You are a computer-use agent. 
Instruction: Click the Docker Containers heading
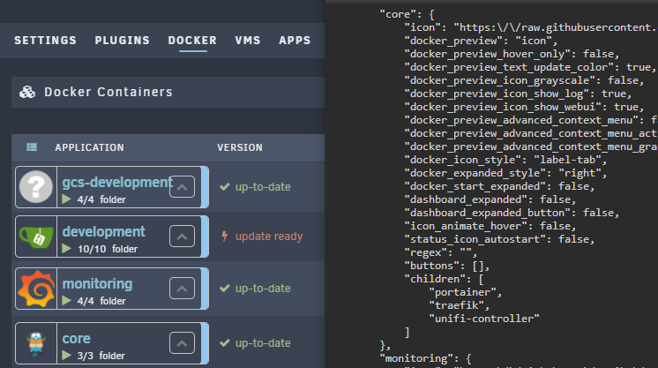point(108,92)
